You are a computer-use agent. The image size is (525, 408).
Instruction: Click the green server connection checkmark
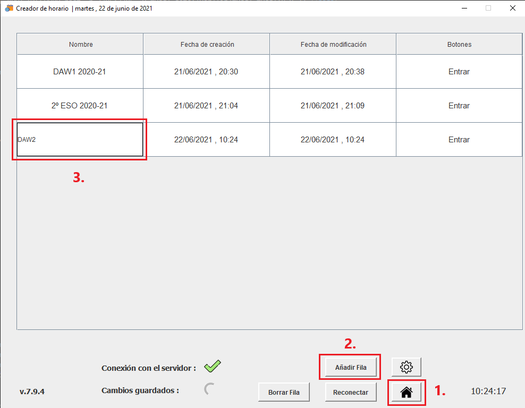pyautogui.click(x=213, y=366)
